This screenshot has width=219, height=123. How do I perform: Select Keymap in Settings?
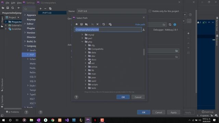[31, 19]
